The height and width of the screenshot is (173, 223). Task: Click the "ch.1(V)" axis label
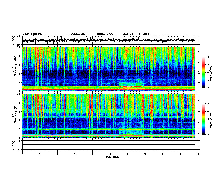(x=14, y=40)
